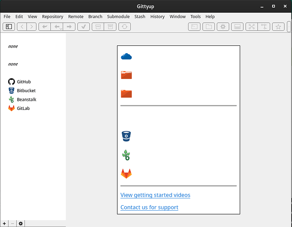The height and width of the screenshot is (227, 292).
Task: Toggle the log panel toolbar icon
Action: [x=237, y=27]
